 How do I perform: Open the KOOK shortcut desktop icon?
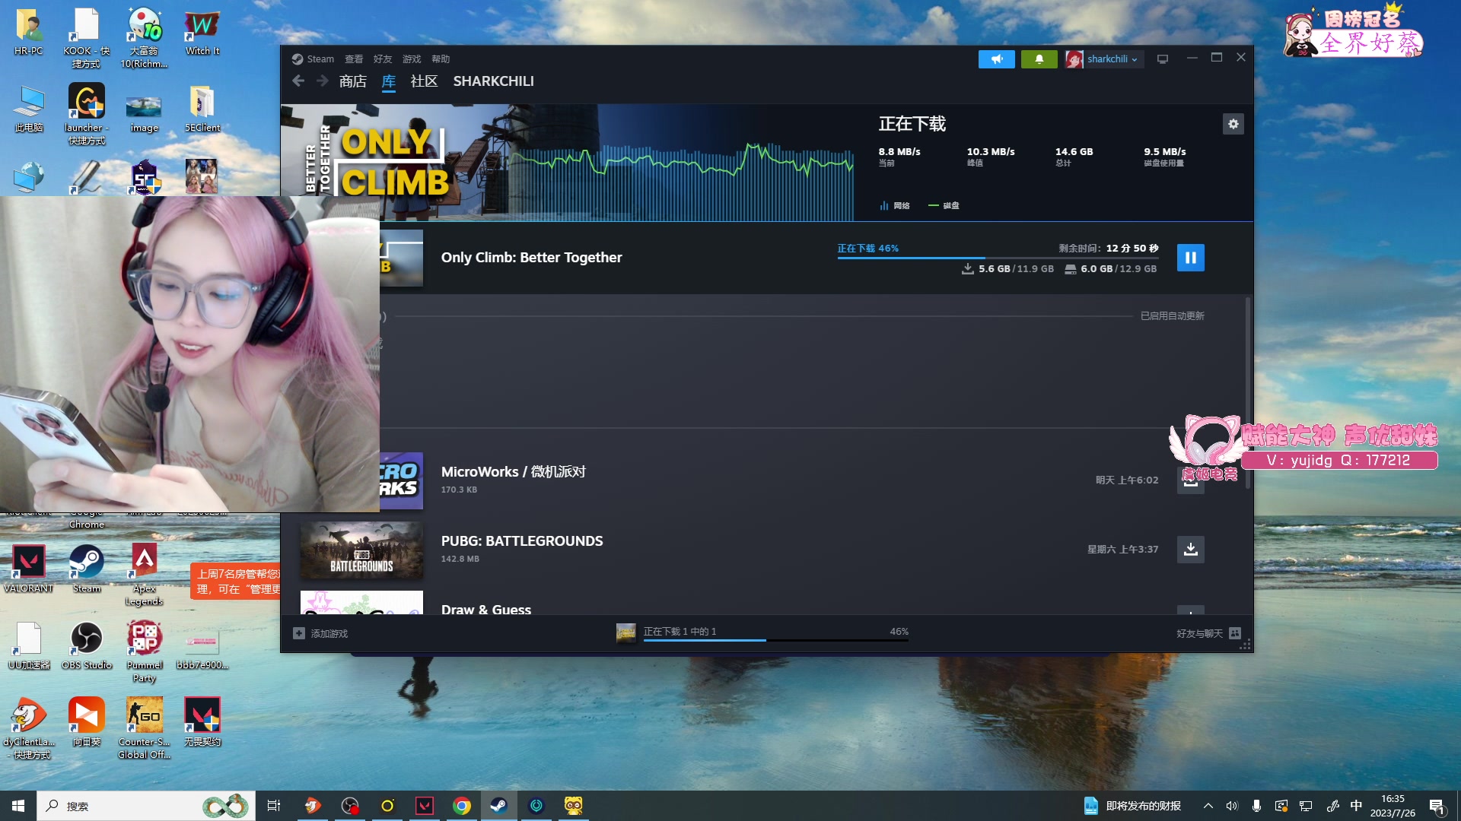coord(87,36)
